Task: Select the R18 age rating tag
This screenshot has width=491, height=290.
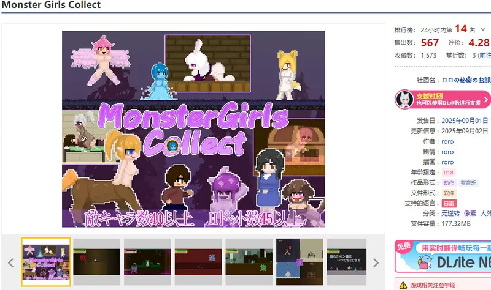Action: pyautogui.click(x=449, y=173)
